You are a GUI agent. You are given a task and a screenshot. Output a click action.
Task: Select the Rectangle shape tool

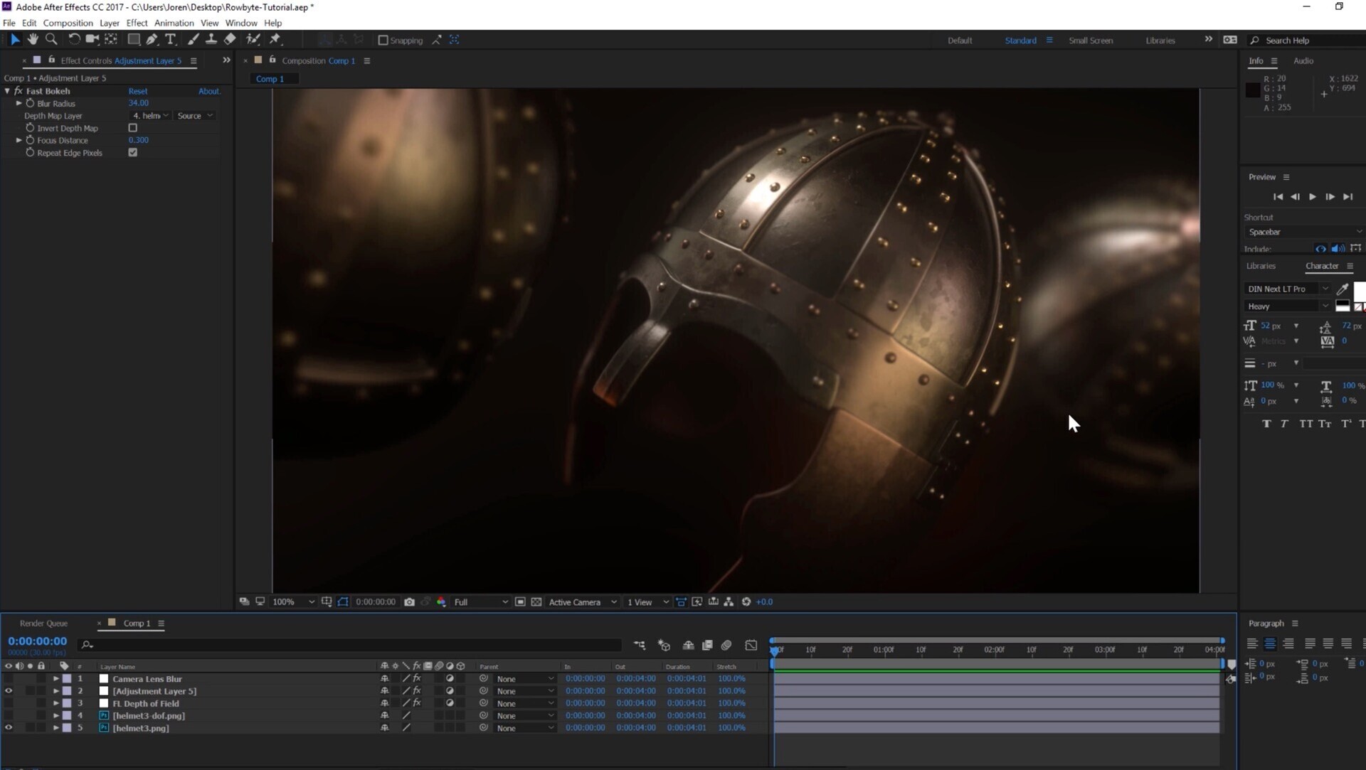[133, 40]
